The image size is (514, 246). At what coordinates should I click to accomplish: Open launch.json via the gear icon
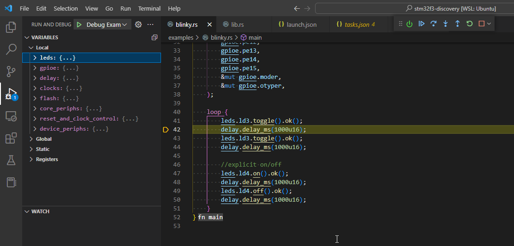click(138, 24)
